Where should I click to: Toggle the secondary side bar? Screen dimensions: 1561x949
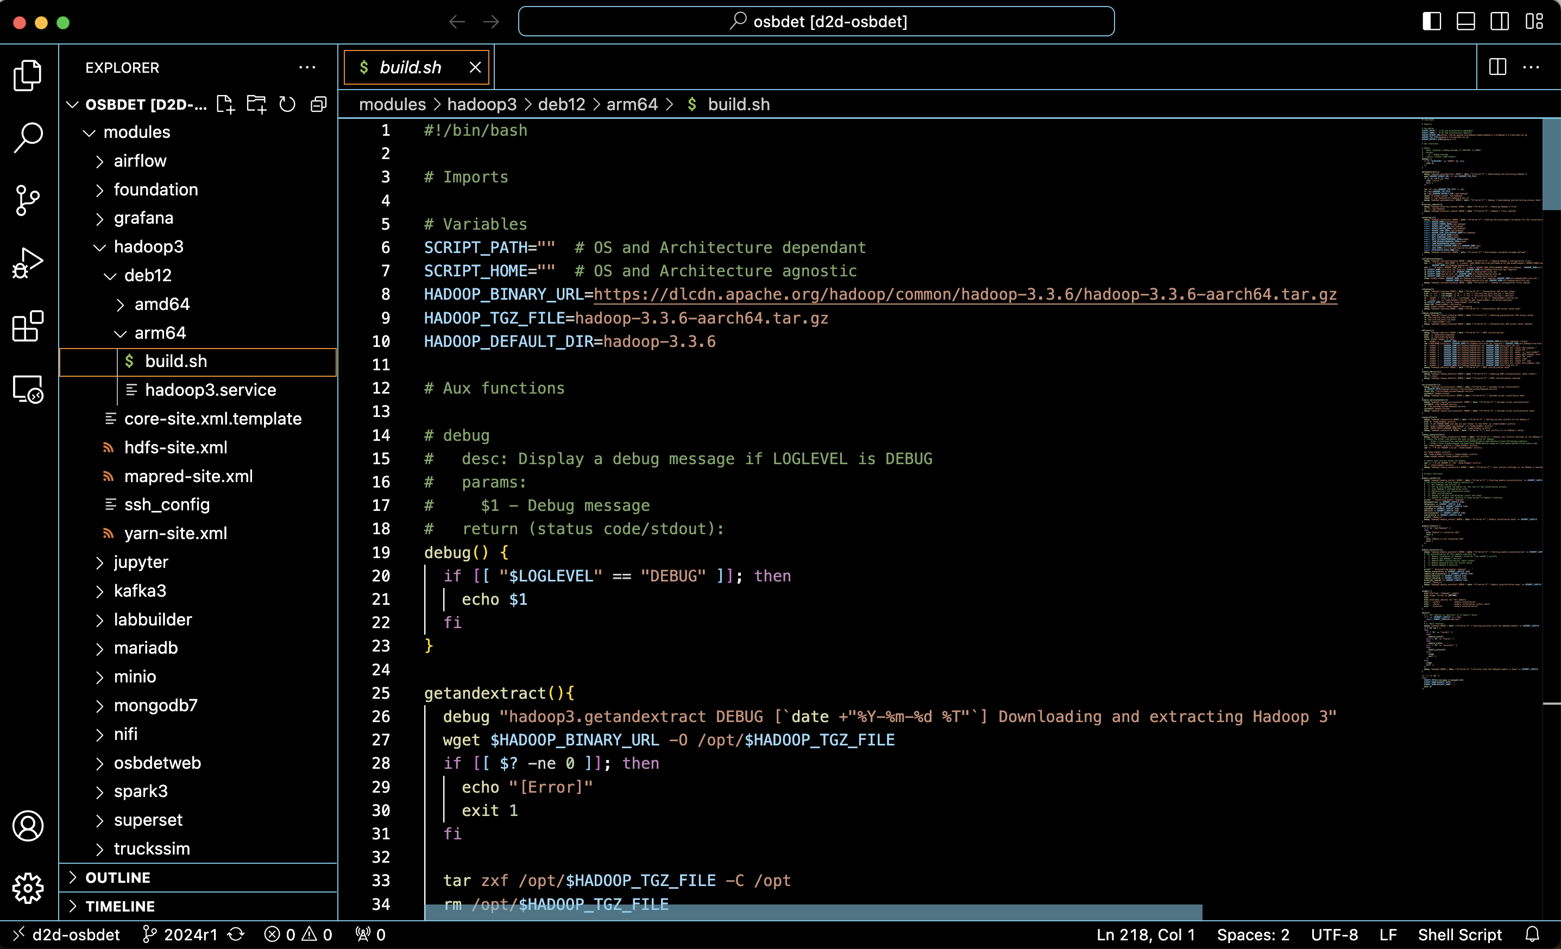(1500, 22)
